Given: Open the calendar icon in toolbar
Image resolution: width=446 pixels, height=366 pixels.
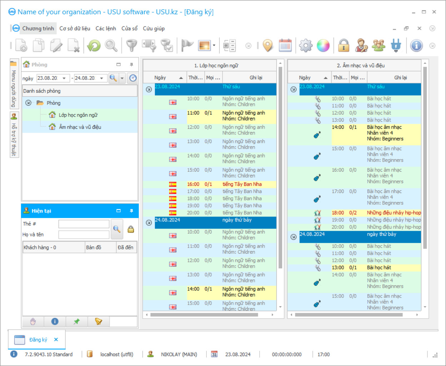Looking at the screenshot, I should tap(285, 46).
